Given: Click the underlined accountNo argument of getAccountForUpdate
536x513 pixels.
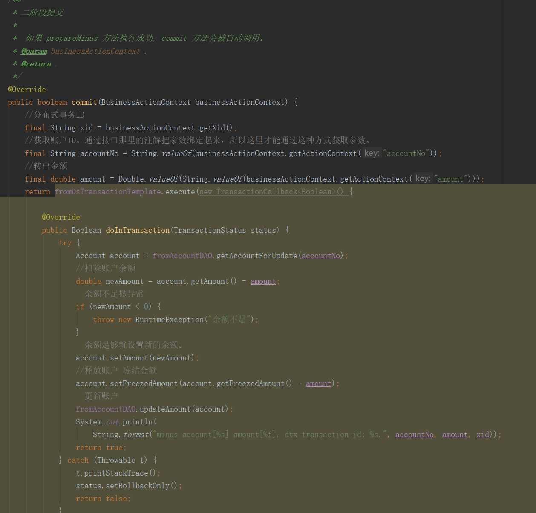Looking at the screenshot, I should point(321,256).
